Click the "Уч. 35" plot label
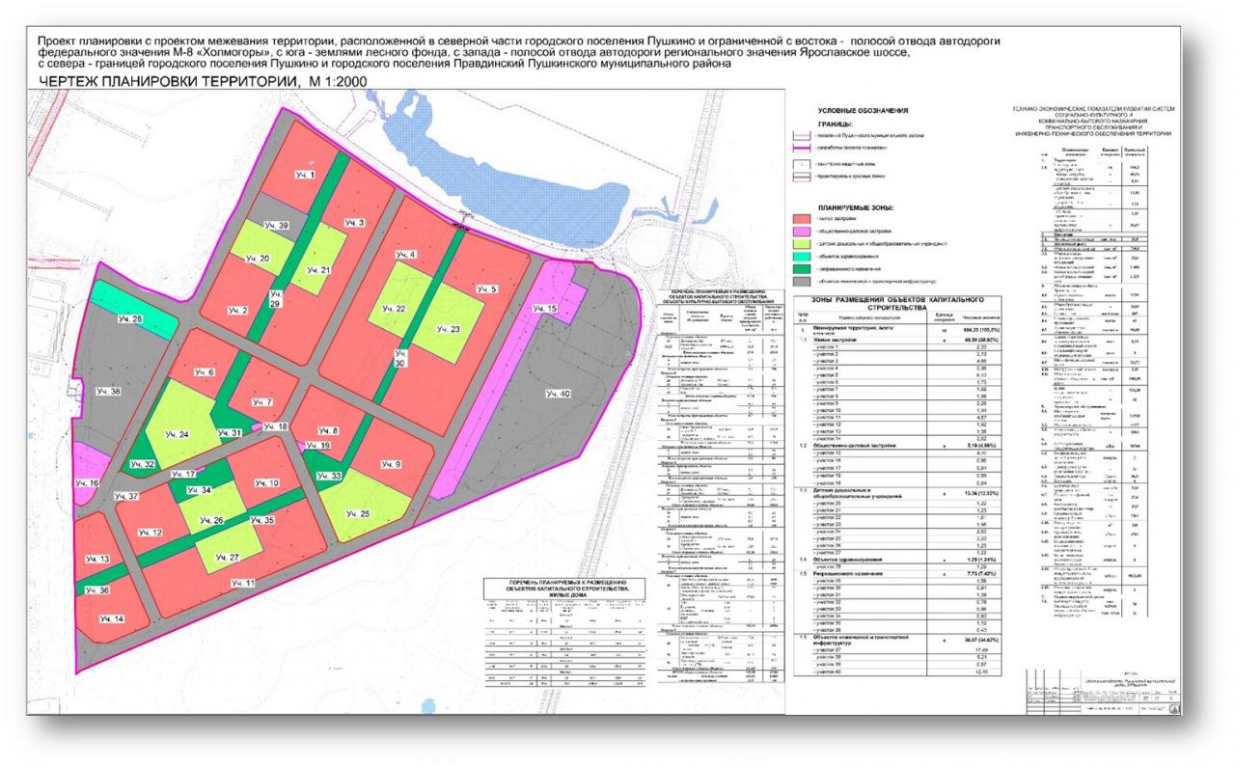1235x768 pixels. (x=262, y=520)
